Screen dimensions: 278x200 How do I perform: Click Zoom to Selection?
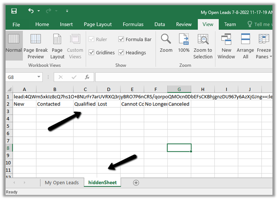pyautogui.click(x=203, y=46)
